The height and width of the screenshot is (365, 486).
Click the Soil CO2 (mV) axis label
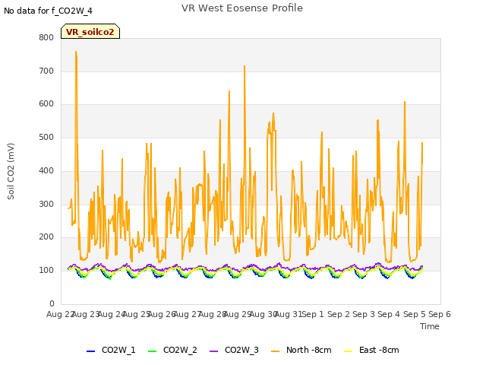(x=11, y=171)
